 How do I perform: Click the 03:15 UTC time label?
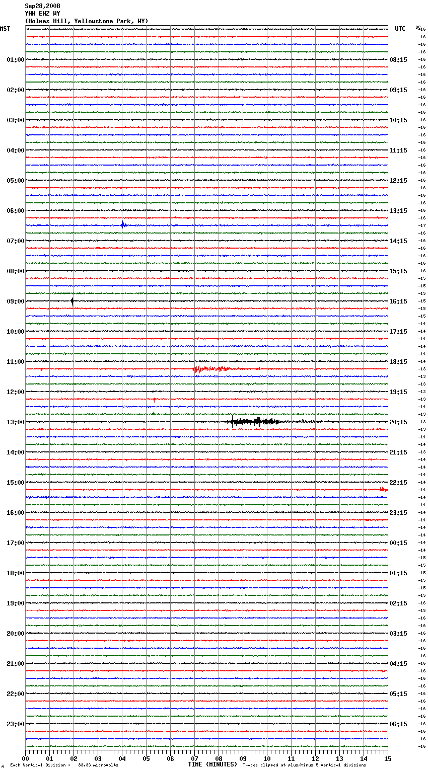398,634
